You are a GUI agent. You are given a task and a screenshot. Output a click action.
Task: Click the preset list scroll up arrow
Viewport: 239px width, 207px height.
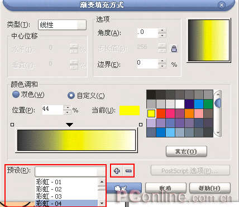click(102, 182)
